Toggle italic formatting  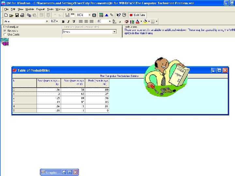pyautogui.click(x=69, y=22)
